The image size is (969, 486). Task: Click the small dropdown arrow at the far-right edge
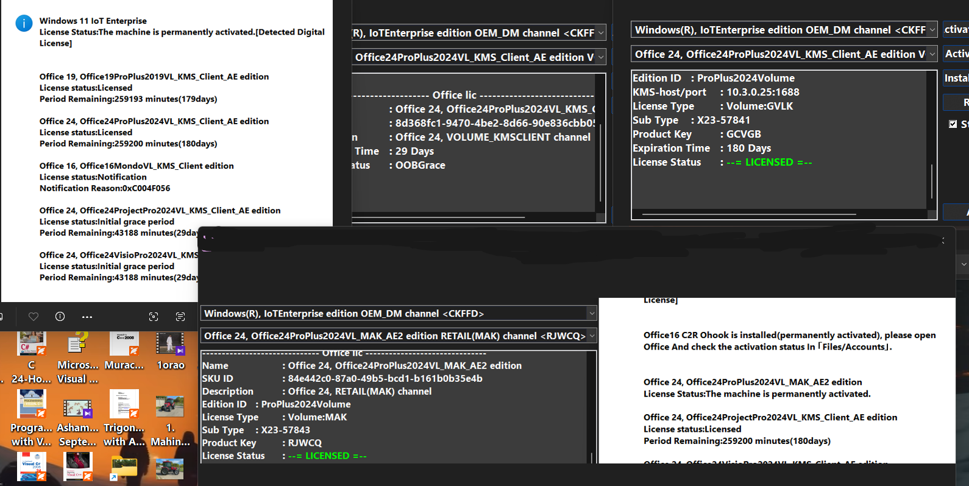click(964, 264)
